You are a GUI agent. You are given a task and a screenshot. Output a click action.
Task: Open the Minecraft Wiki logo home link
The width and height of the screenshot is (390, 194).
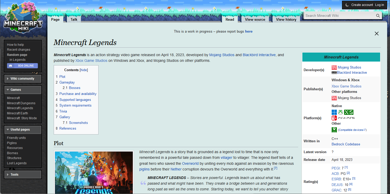point(23,18)
